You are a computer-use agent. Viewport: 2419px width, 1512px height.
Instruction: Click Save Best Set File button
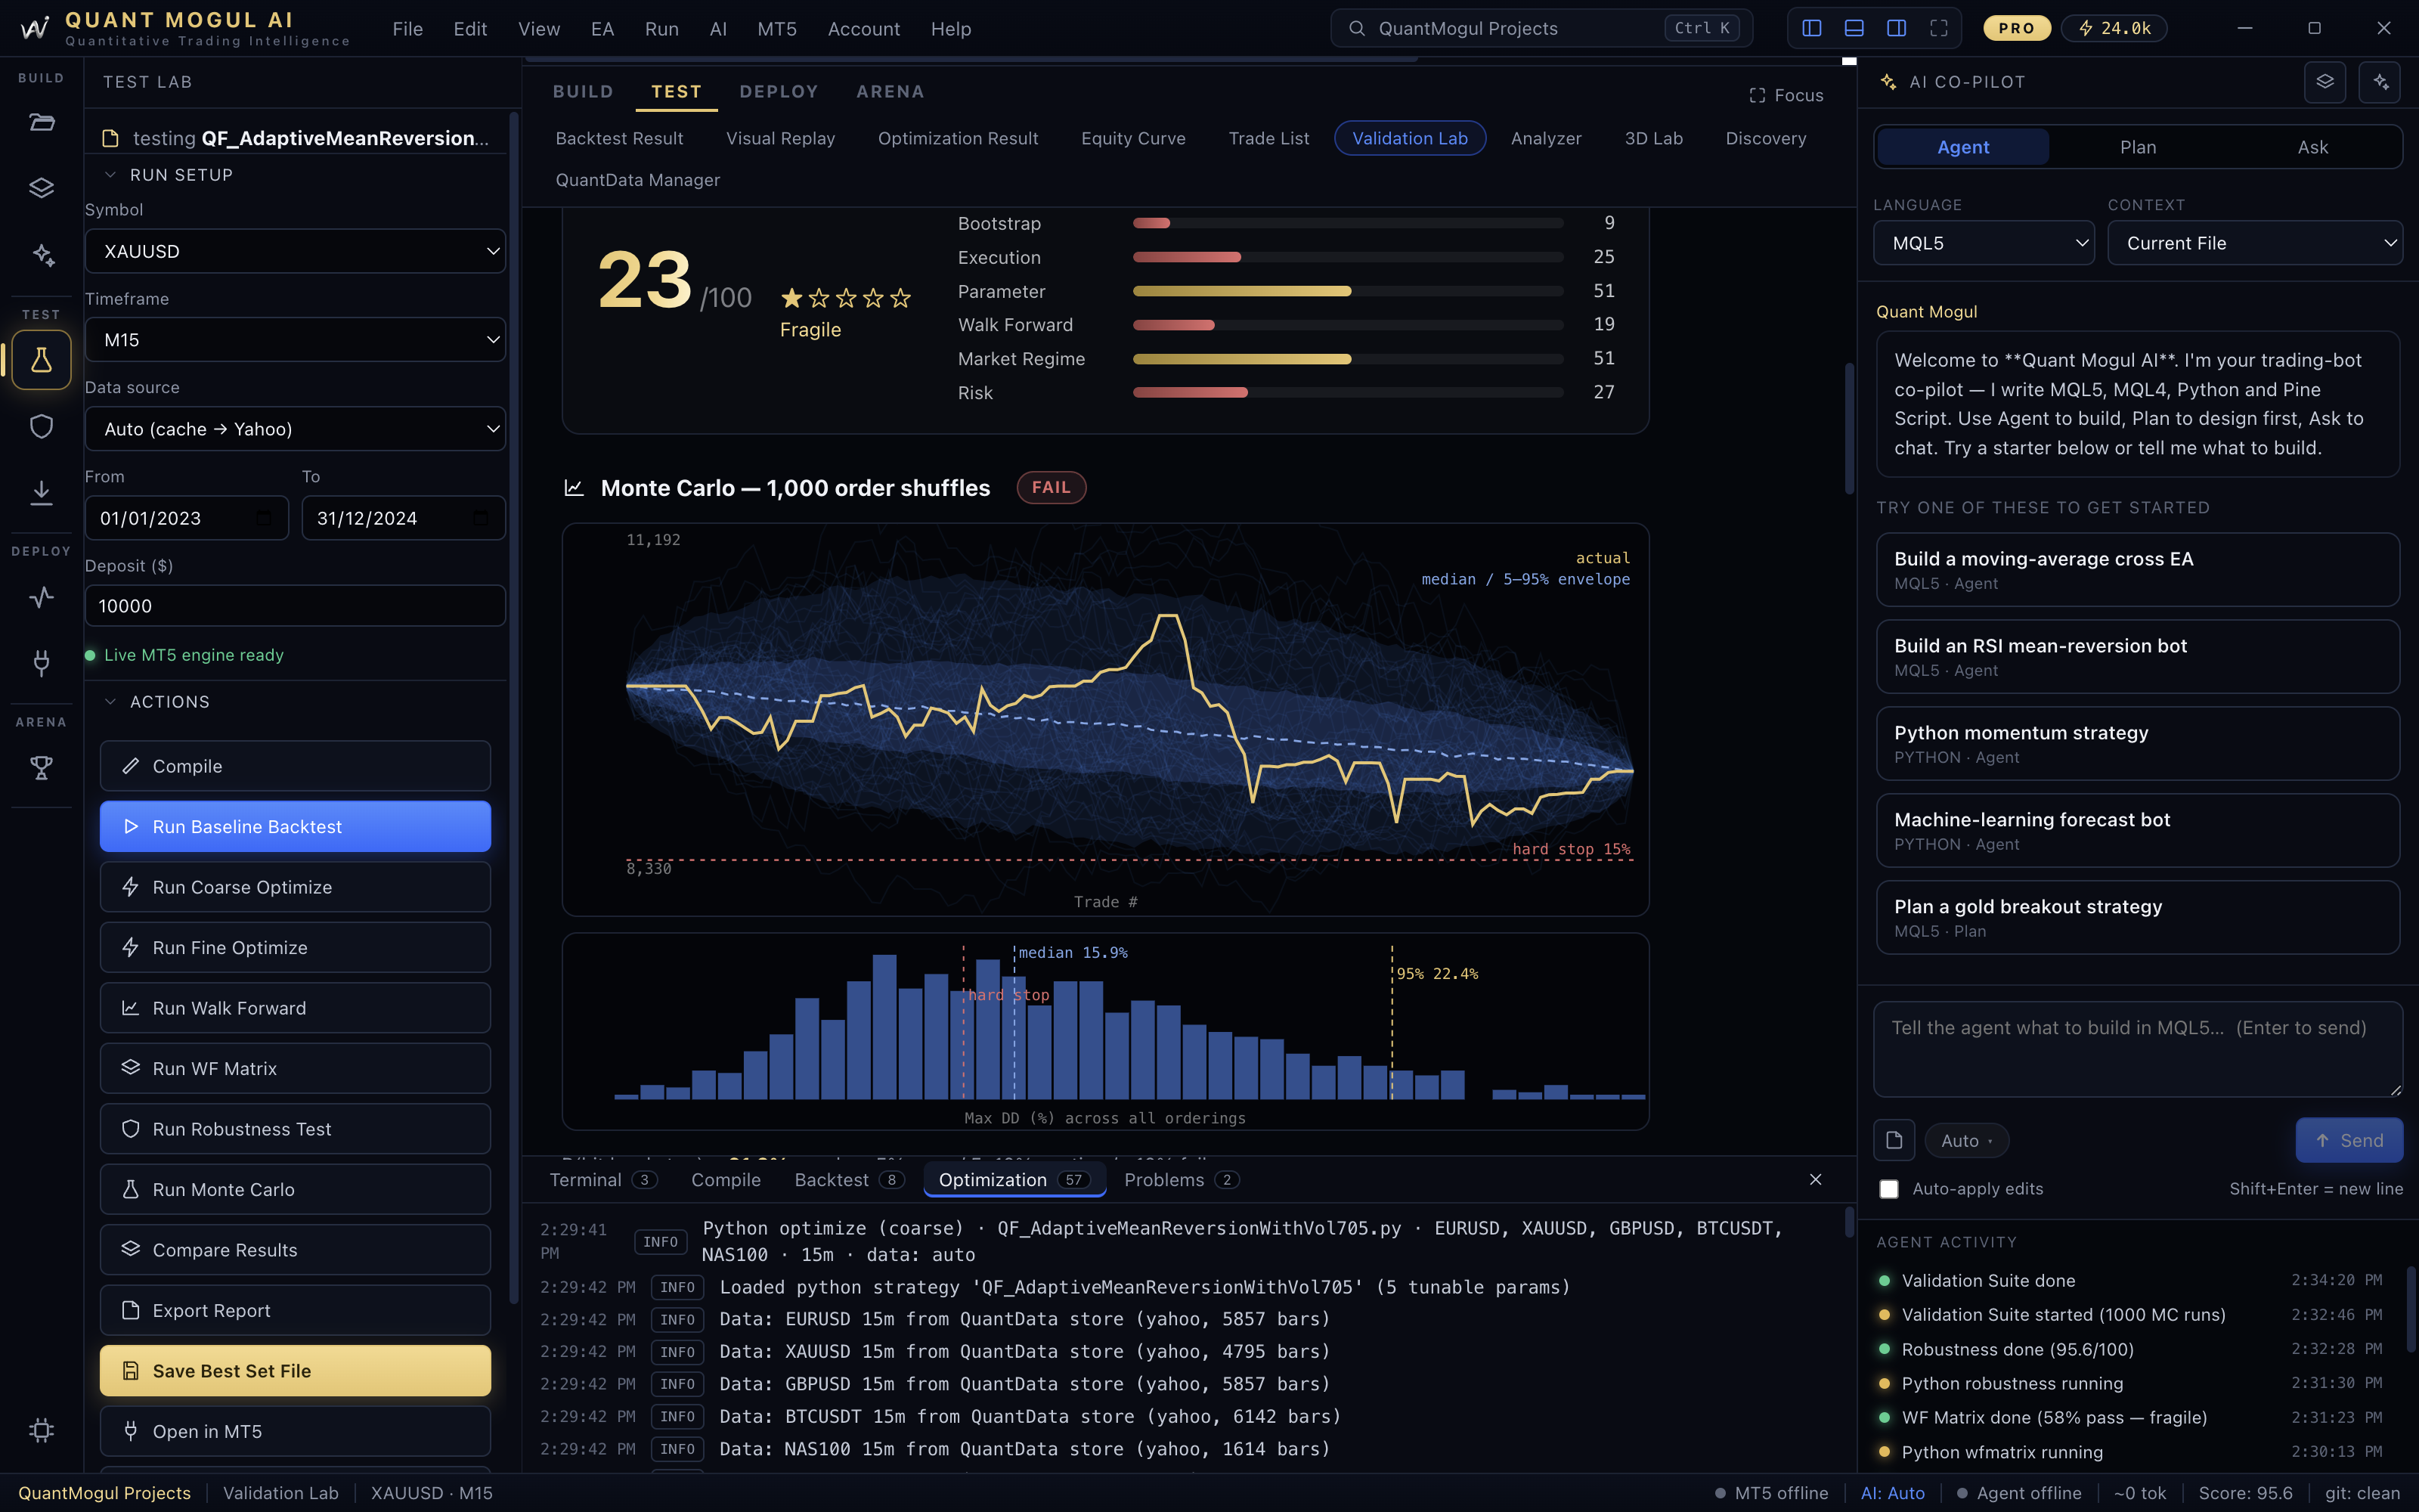[x=295, y=1371]
